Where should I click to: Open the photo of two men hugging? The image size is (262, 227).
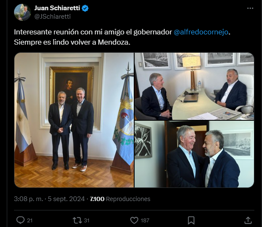tap(194, 154)
